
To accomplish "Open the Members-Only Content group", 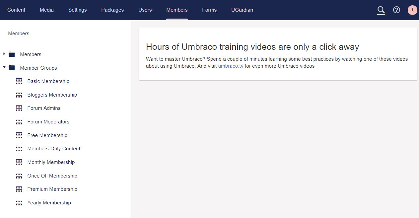I will (x=54, y=149).
